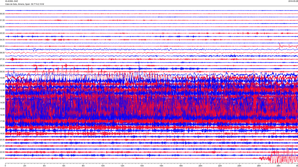Viewport: 298px width, 167px height.
Task: Click the 18m axis tick label
Action: [x=181, y=166]
